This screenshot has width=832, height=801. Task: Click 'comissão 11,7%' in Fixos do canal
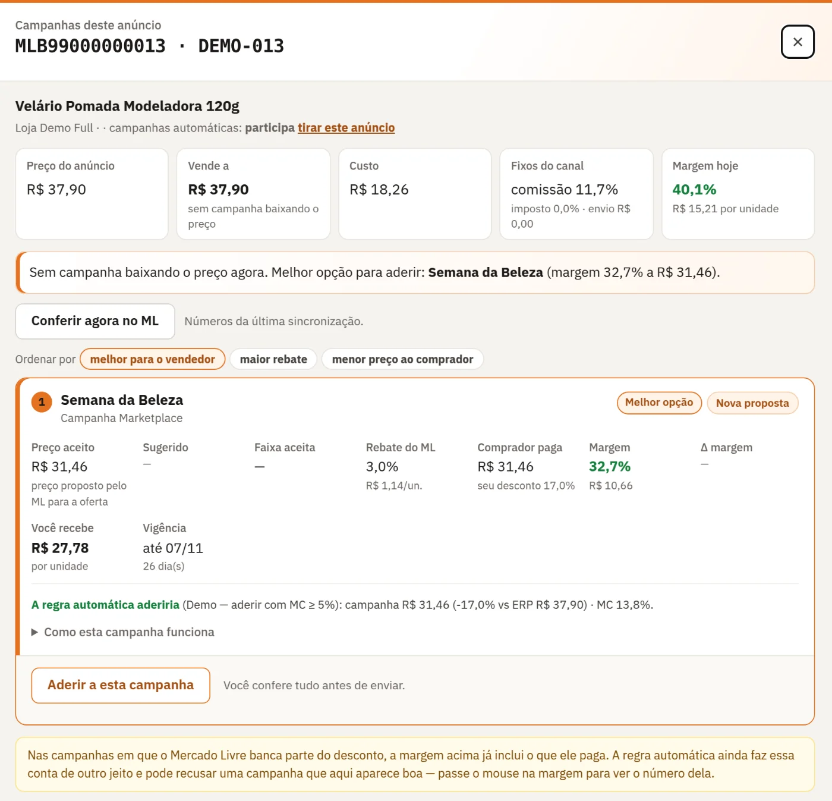565,190
